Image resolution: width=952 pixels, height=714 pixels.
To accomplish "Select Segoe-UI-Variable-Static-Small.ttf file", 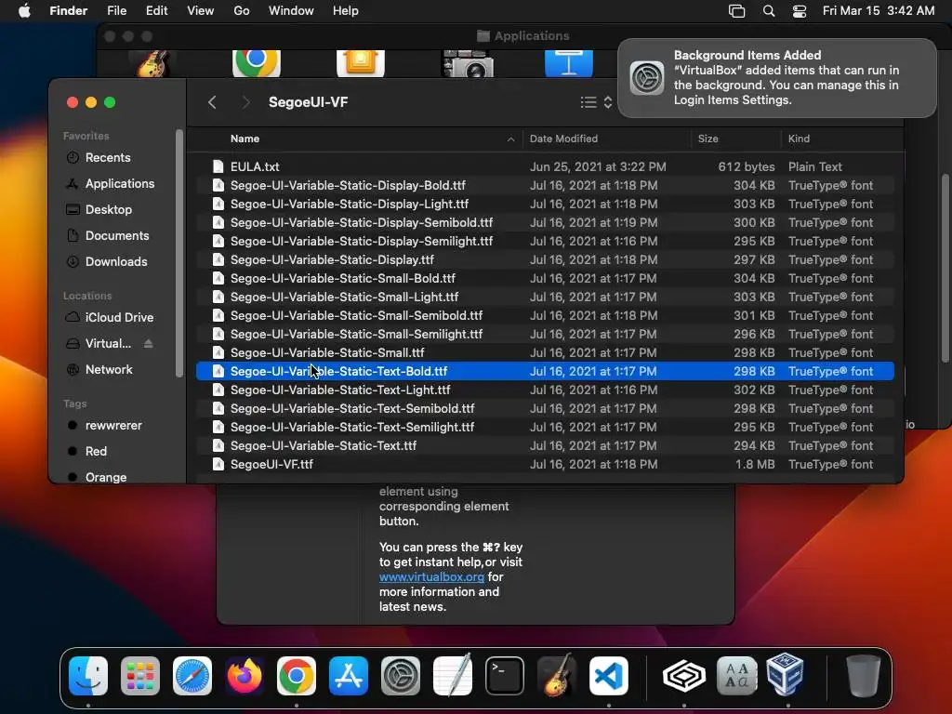I will (x=545, y=352).
